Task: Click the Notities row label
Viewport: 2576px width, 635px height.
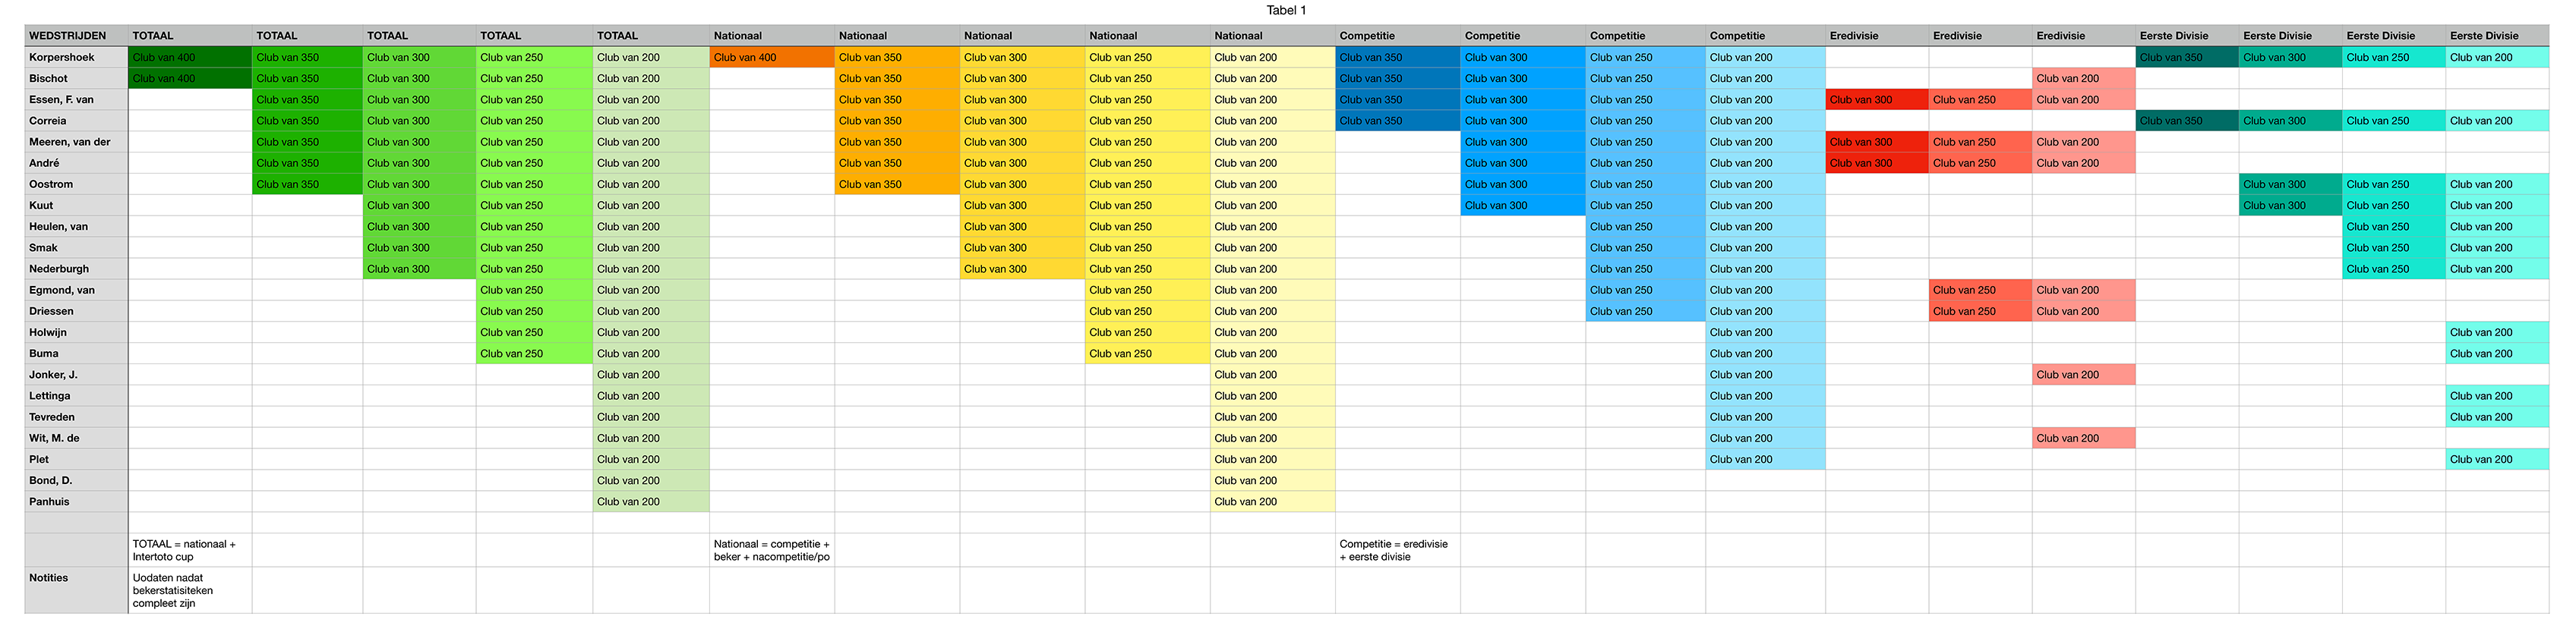Action: 48,578
